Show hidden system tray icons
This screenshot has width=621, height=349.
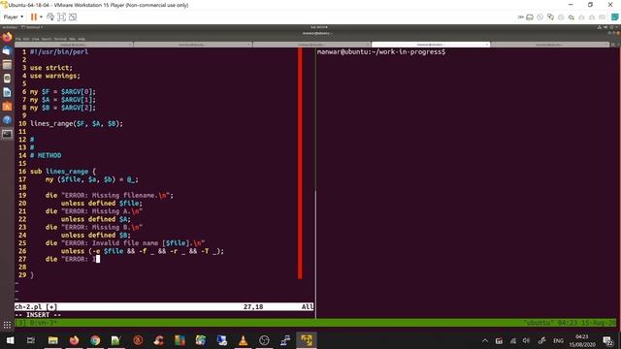485,340
